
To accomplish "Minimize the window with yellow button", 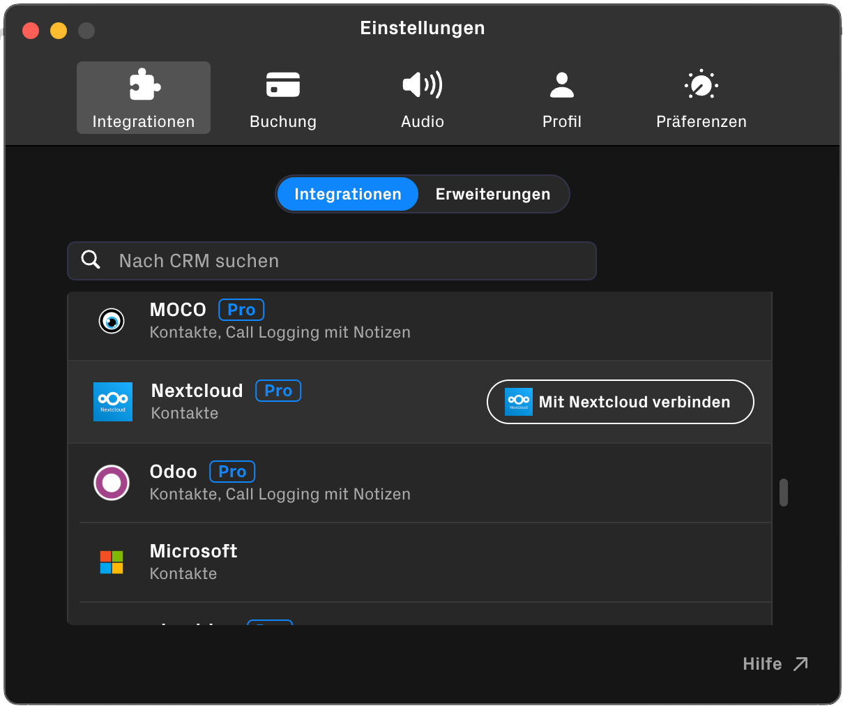I will click(59, 31).
